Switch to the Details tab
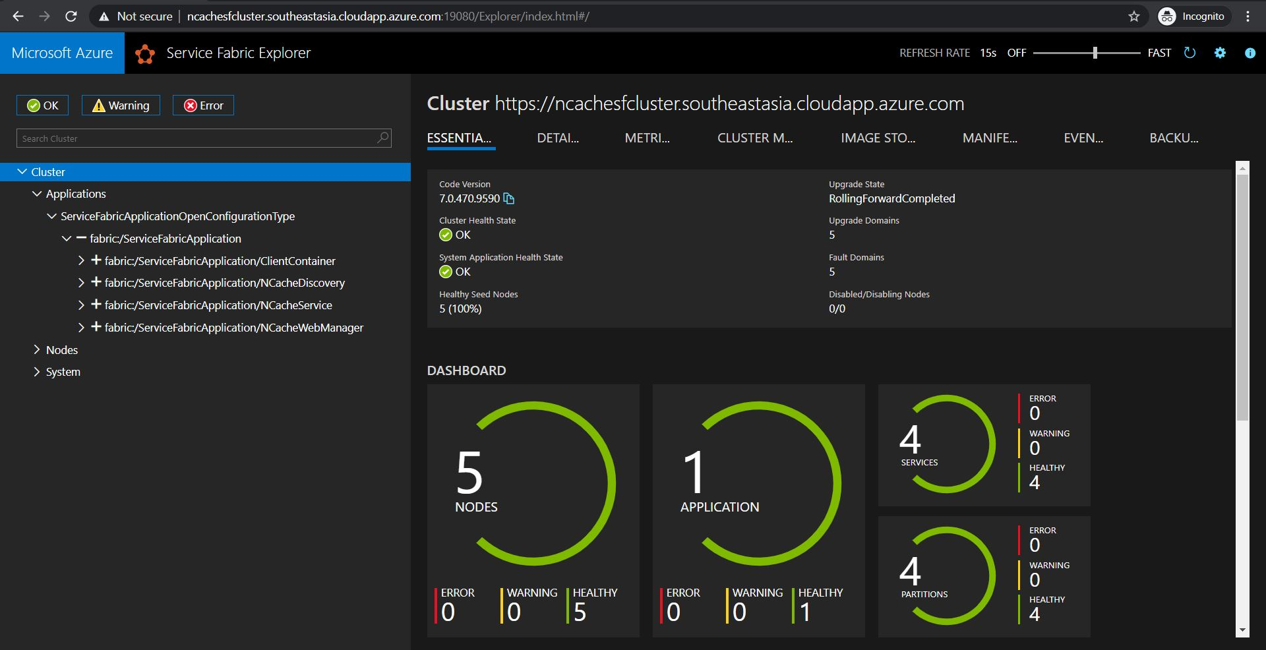Screen dimensions: 1266x650 [558, 138]
